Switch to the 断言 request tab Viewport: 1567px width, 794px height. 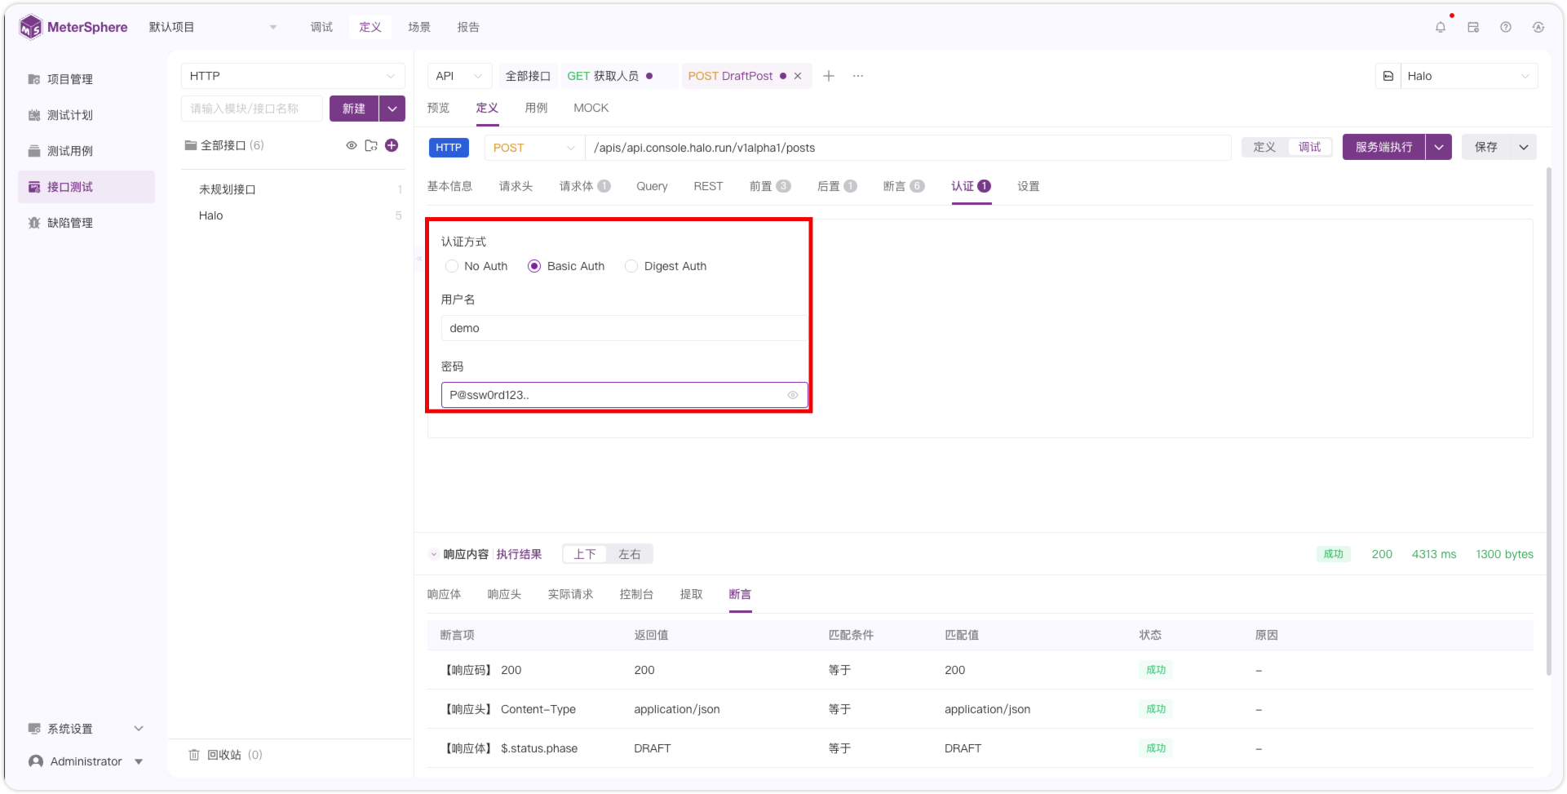(x=904, y=186)
